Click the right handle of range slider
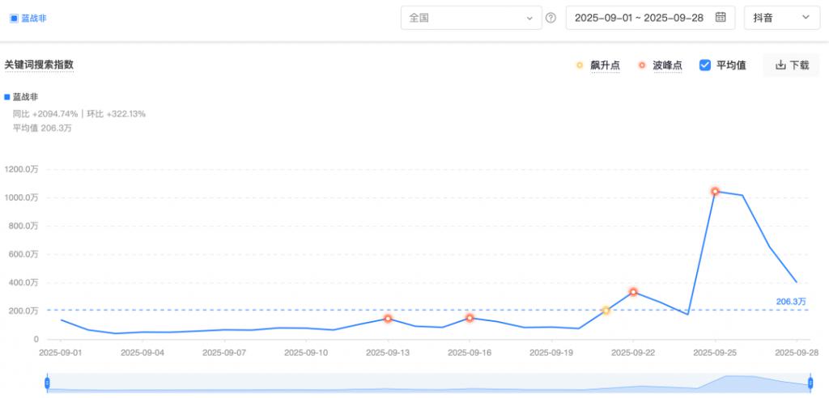The width and height of the screenshot is (829, 398). (x=810, y=383)
